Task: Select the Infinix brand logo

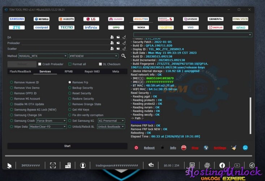Action: coord(91,28)
